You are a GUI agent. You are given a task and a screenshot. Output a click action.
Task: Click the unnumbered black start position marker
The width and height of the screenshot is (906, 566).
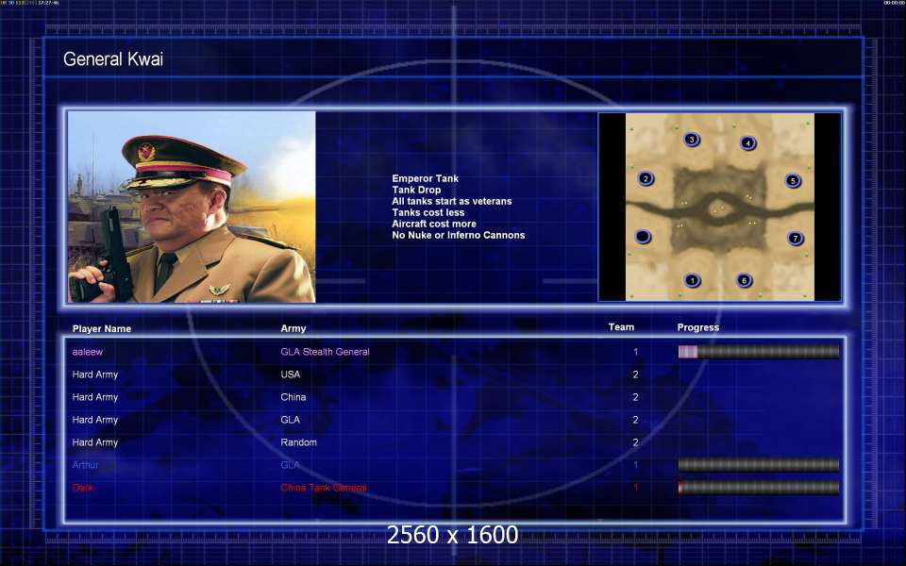tap(643, 236)
